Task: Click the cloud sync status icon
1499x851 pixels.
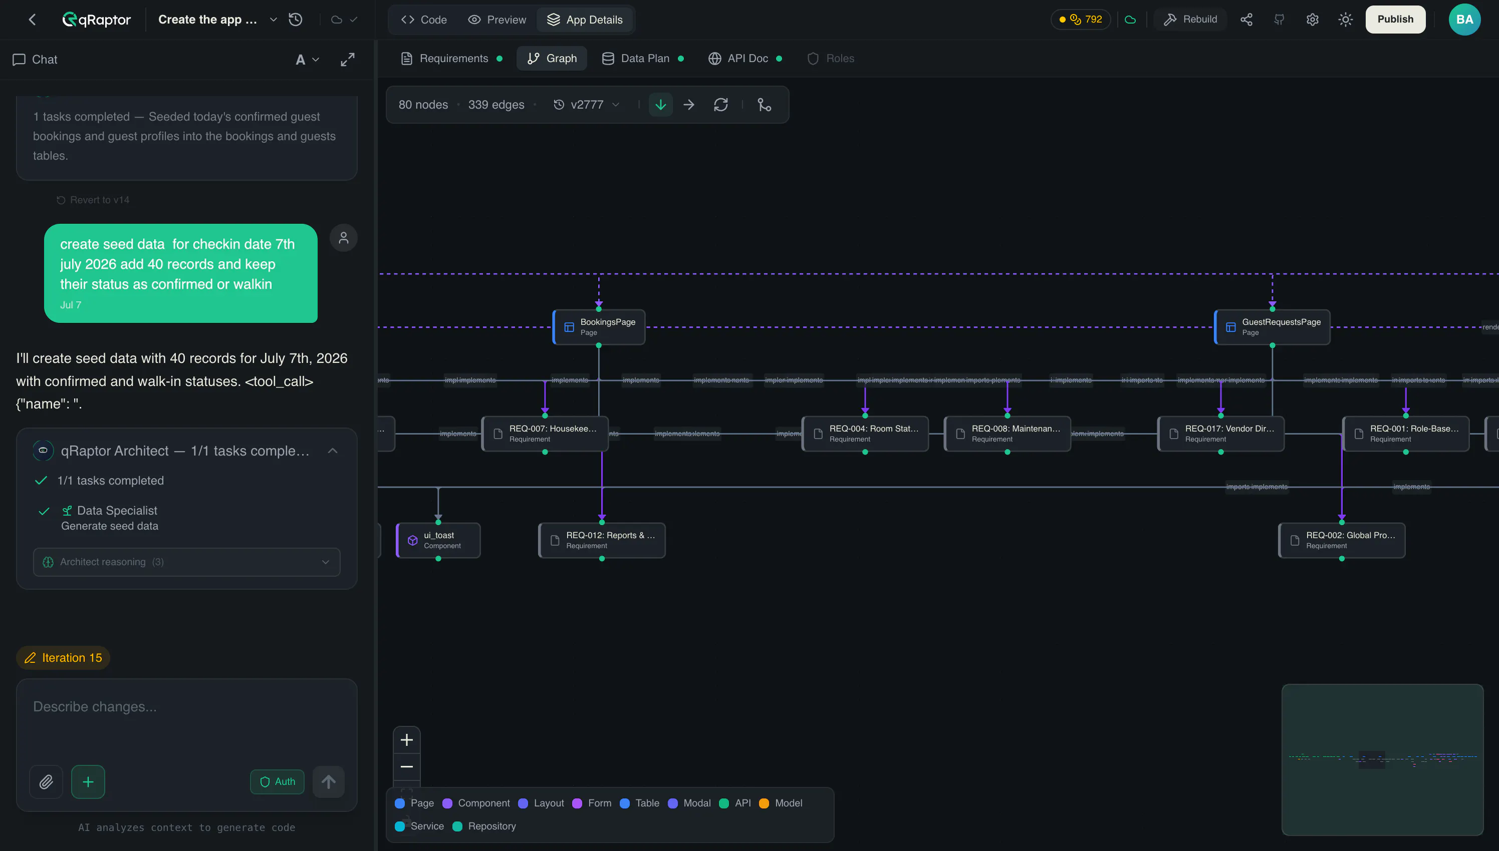Action: click(336, 20)
